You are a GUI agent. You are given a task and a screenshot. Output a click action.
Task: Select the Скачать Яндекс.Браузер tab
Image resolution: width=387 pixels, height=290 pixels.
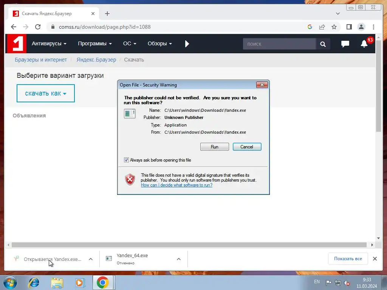coord(54,14)
